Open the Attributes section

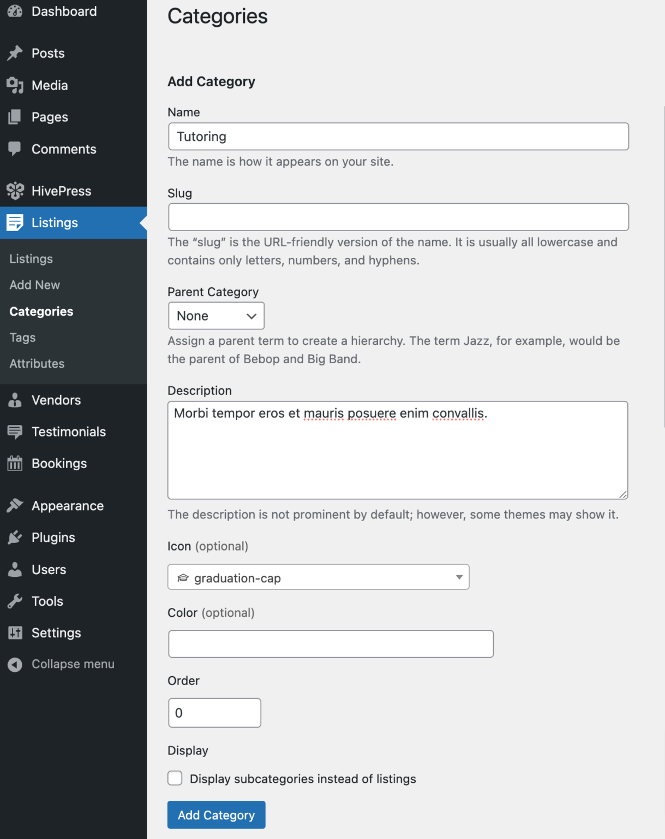click(x=37, y=363)
